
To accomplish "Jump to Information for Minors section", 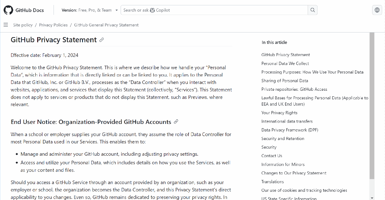I will click(283, 164).
